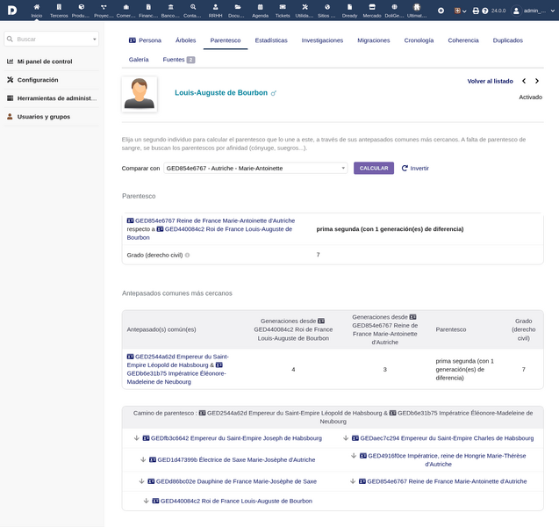The image size is (559, 527).
Task: Open Empereur Charles de Habsbourg link
Action: [442, 438]
